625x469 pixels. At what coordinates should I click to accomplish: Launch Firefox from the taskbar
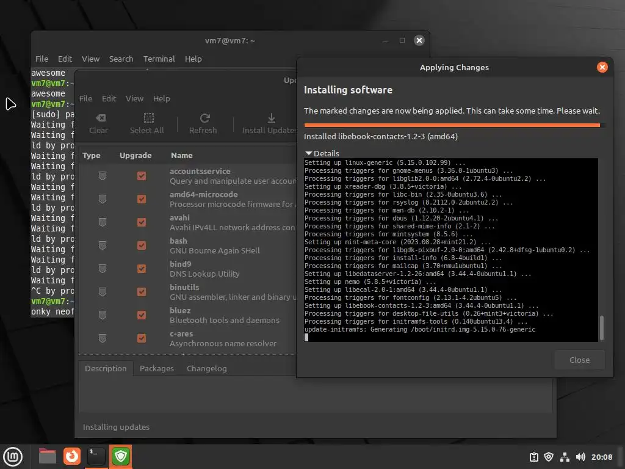click(72, 456)
